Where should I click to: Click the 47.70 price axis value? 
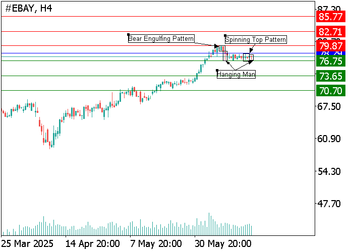(331, 204)
